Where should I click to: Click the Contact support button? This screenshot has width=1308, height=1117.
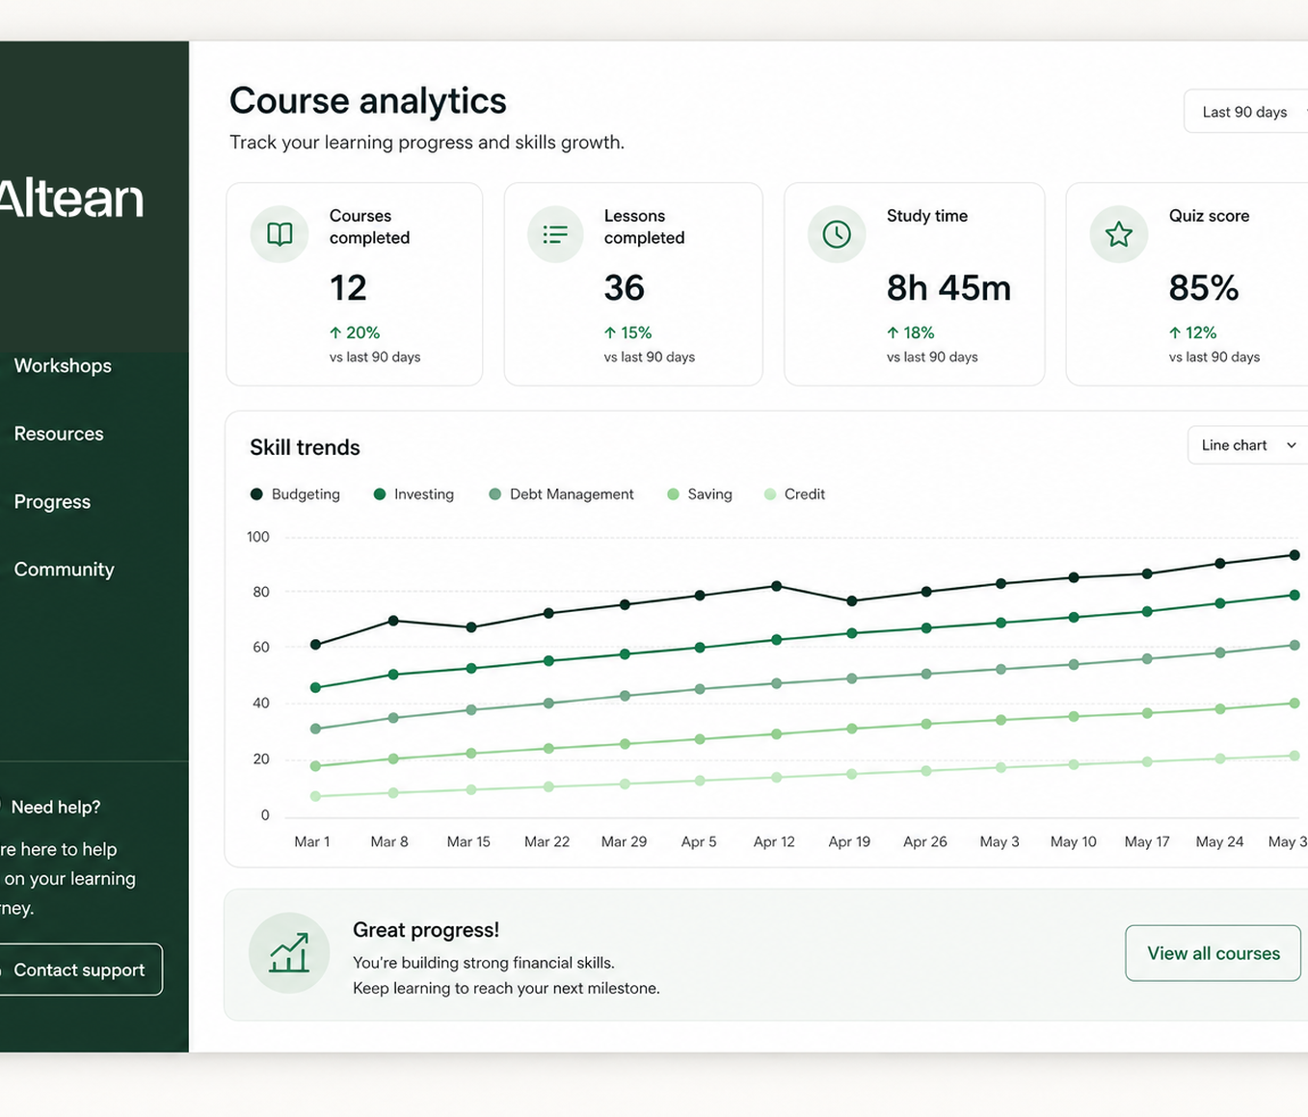81,970
